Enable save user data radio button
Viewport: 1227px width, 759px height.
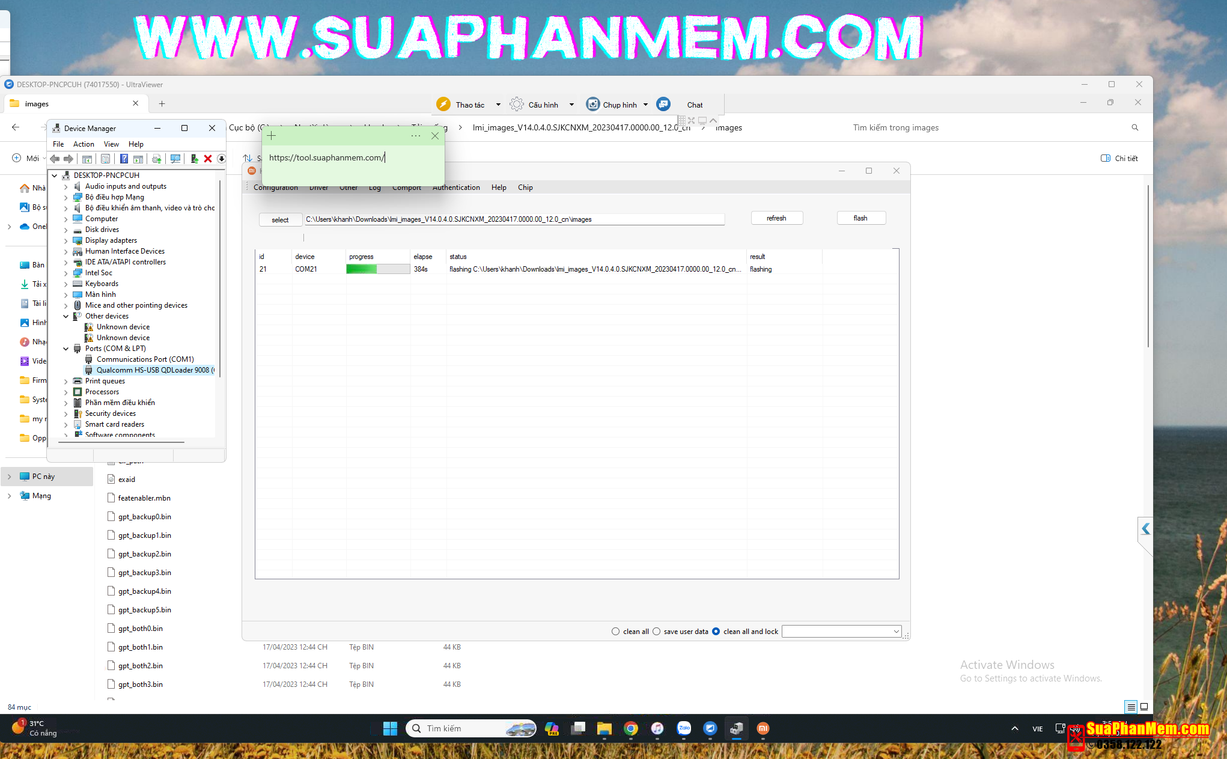[x=657, y=631]
